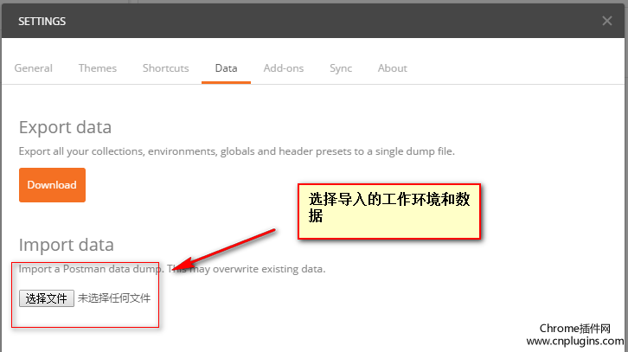The height and width of the screenshot is (352, 628).
Task: Switch to the General tab
Action: pos(33,68)
